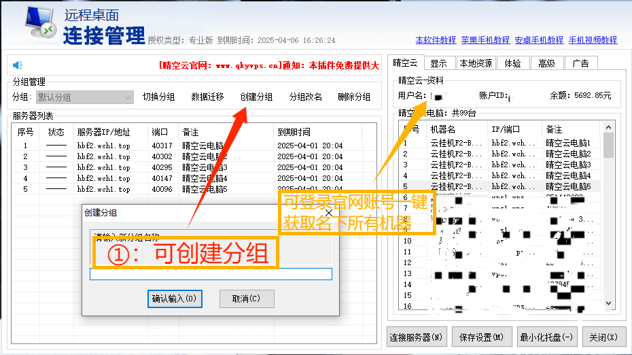Switch to the 本地资源 tab
The image size is (632, 355).
point(475,63)
